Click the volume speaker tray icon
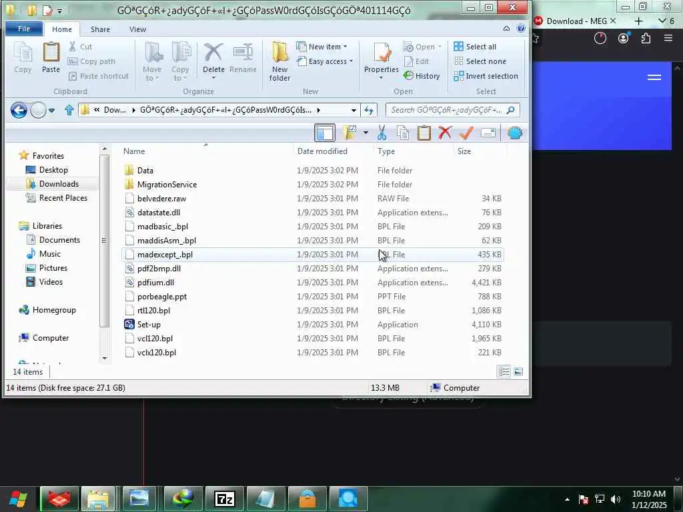Image resolution: width=683 pixels, height=512 pixels. pos(616,499)
